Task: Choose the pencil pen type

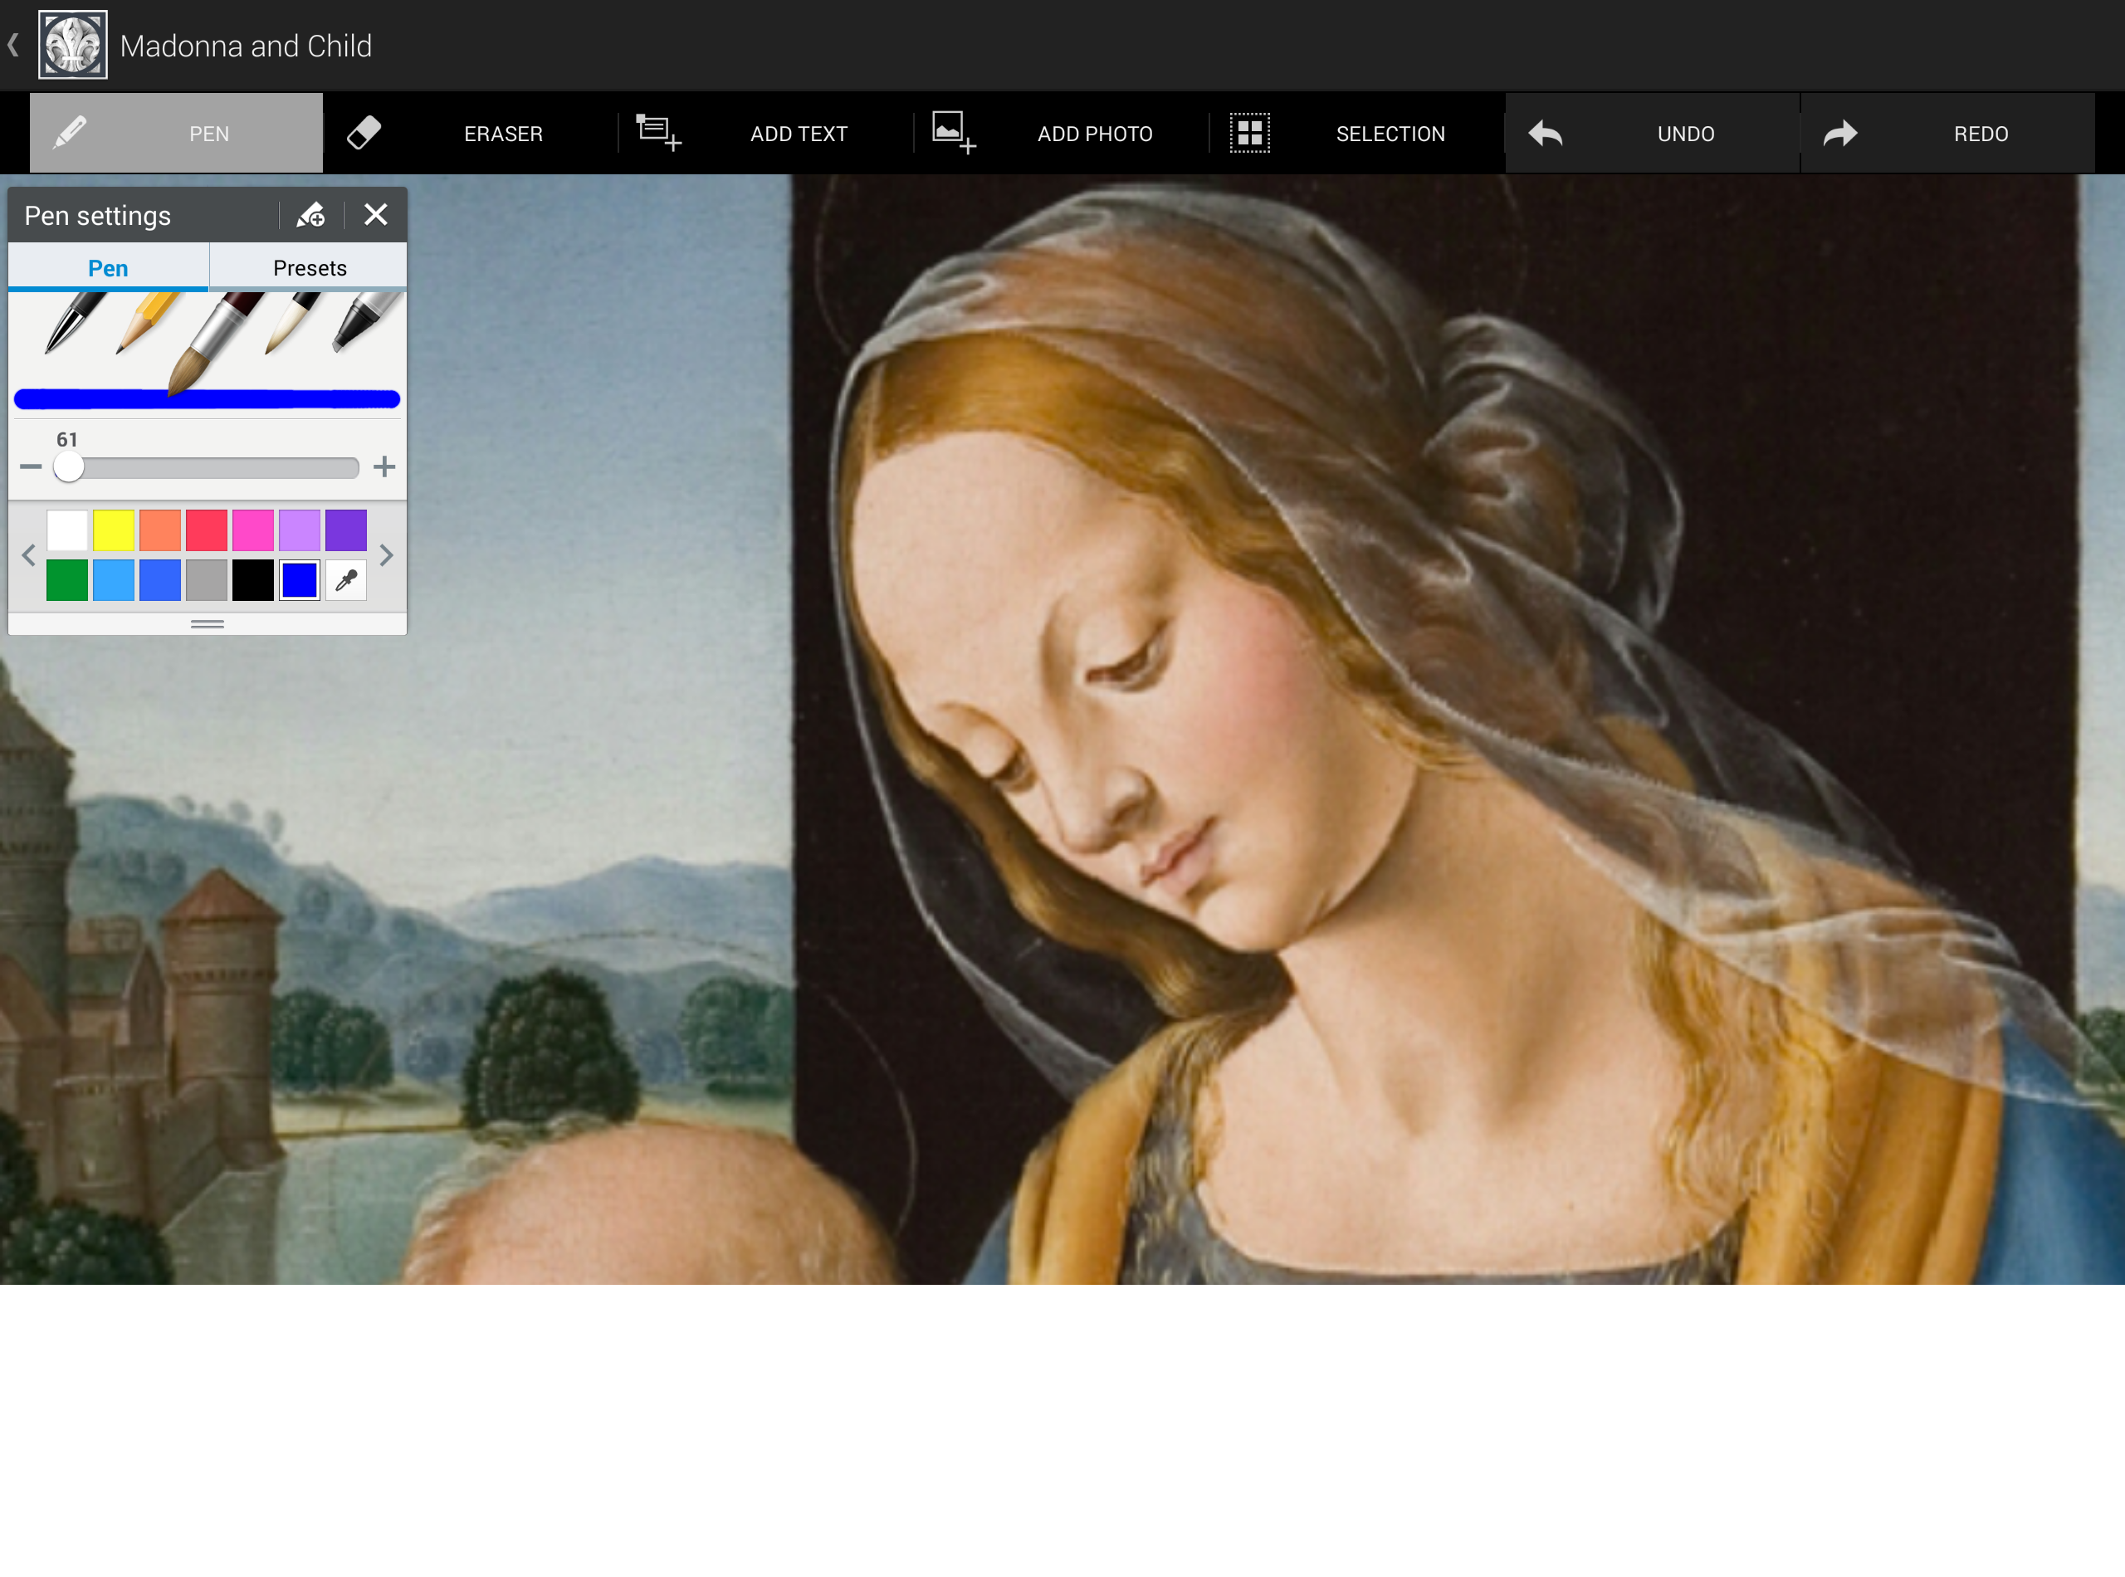Action: 145,325
